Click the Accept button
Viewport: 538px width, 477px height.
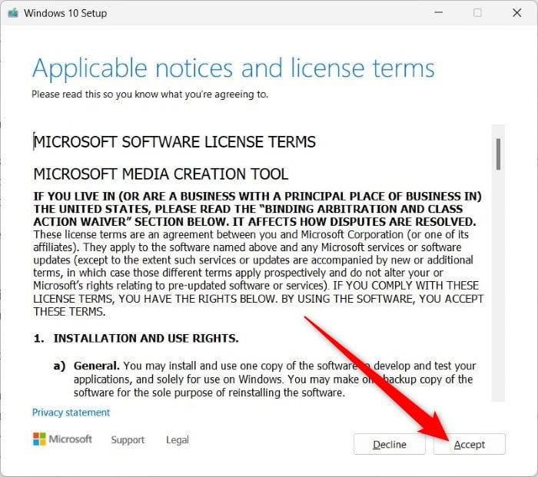click(469, 444)
